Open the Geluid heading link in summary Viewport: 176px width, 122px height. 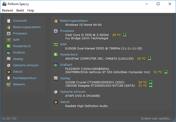pos(65,102)
